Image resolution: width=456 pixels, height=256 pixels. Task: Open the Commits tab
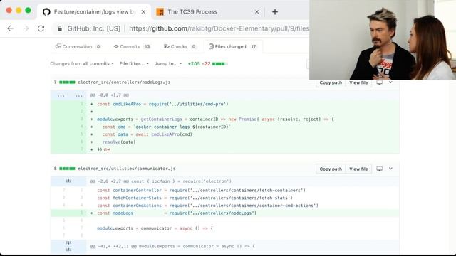click(x=132, y=46)
